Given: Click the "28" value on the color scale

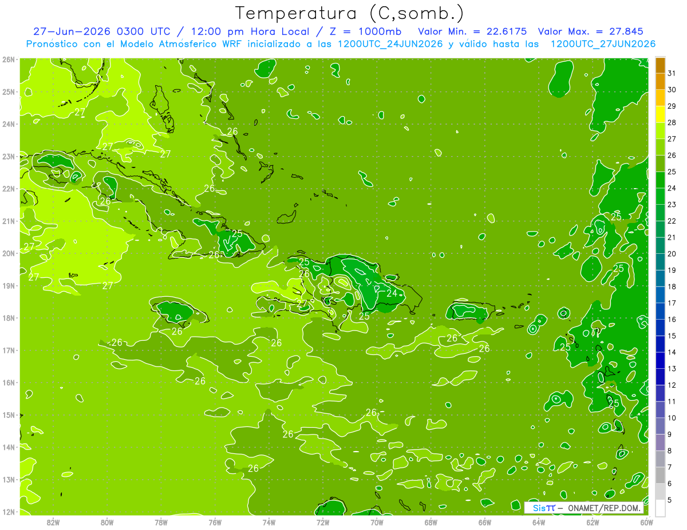Looking at the screenshot, I should coord(672,122).
